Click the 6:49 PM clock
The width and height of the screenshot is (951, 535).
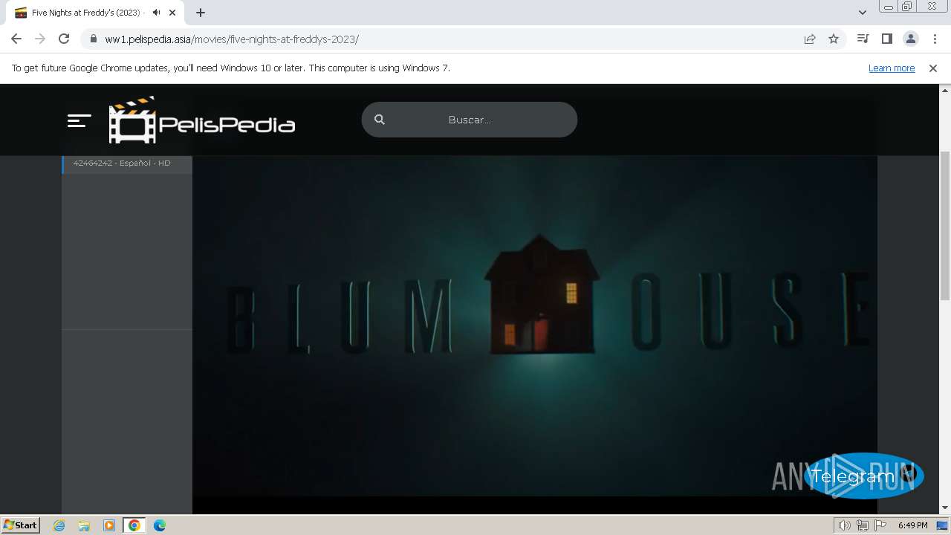[912, 525]
